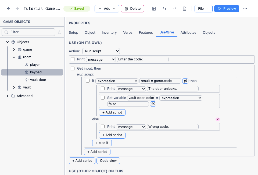Click the redo arrow icon

[174, 9]
